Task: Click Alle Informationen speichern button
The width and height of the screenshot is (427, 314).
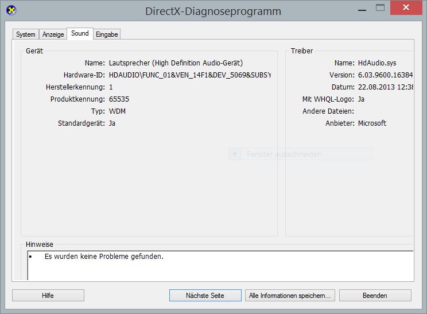Action: tap(290, 296)
